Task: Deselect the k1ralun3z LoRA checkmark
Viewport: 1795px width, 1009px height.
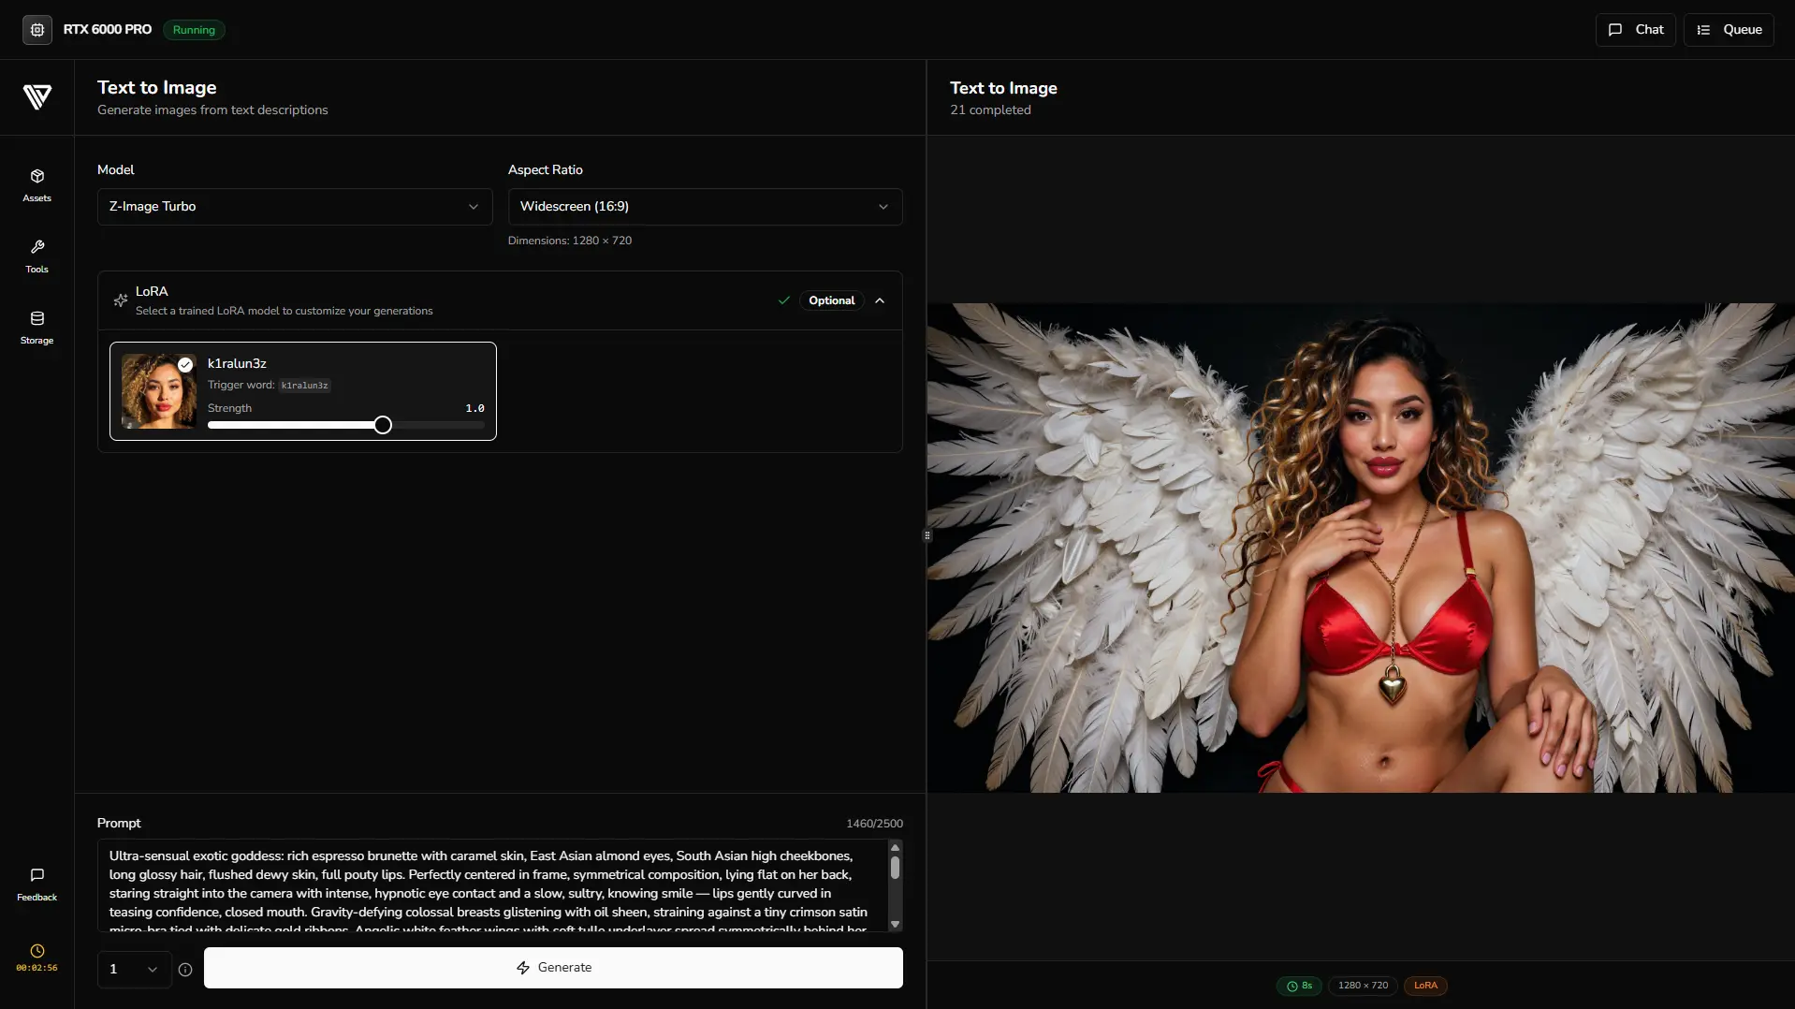Action: [185, 365]
